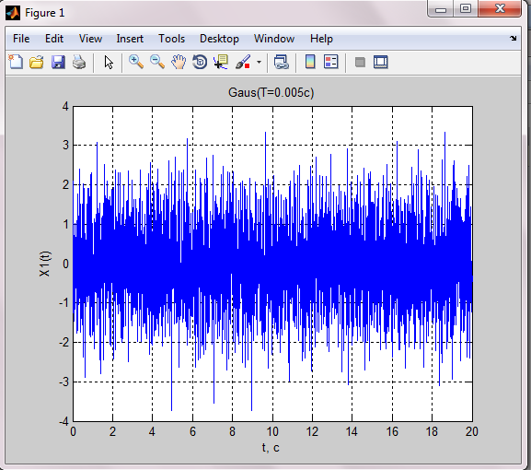Click the Link Plot icon
Image resolution: width=531 pixels, height=470 pixels.
(x=281, y=63)
